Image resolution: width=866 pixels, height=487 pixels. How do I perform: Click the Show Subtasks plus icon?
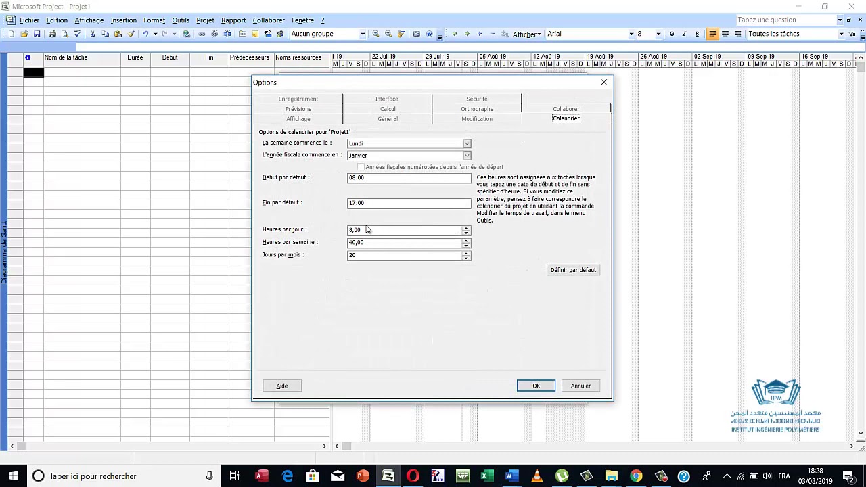(480, 34)
